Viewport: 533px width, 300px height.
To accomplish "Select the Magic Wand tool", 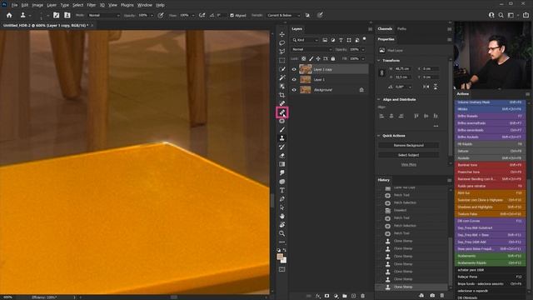I will [281, 77].
